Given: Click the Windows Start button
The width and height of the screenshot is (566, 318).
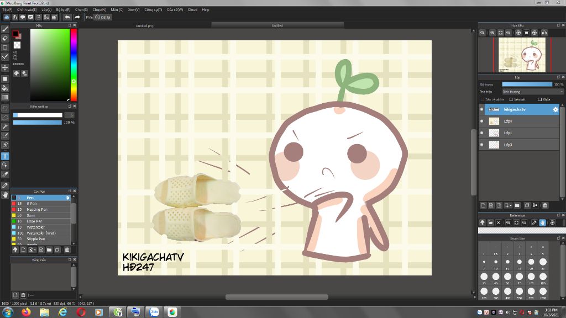Looking at the screenshot, I should (8, 312).
